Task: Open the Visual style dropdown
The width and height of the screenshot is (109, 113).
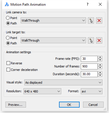Action: click(63, 83)
